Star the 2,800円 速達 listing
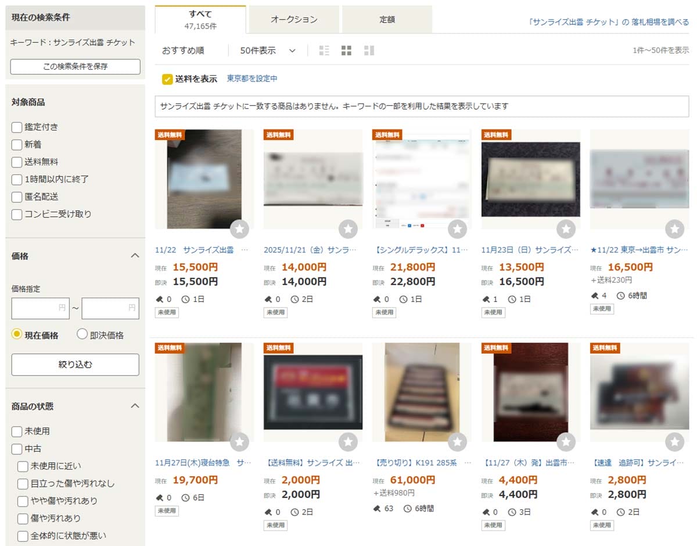Image resolution: width=697 pixels, height=546 pixels. pyautogui.click(x=674, y=442)
